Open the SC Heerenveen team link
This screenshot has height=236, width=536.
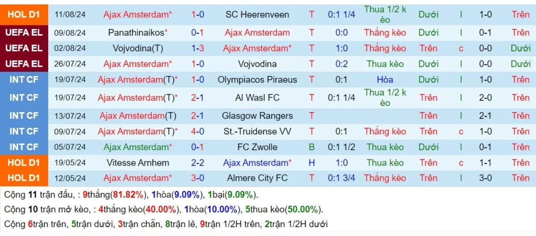tap(257, 15)
